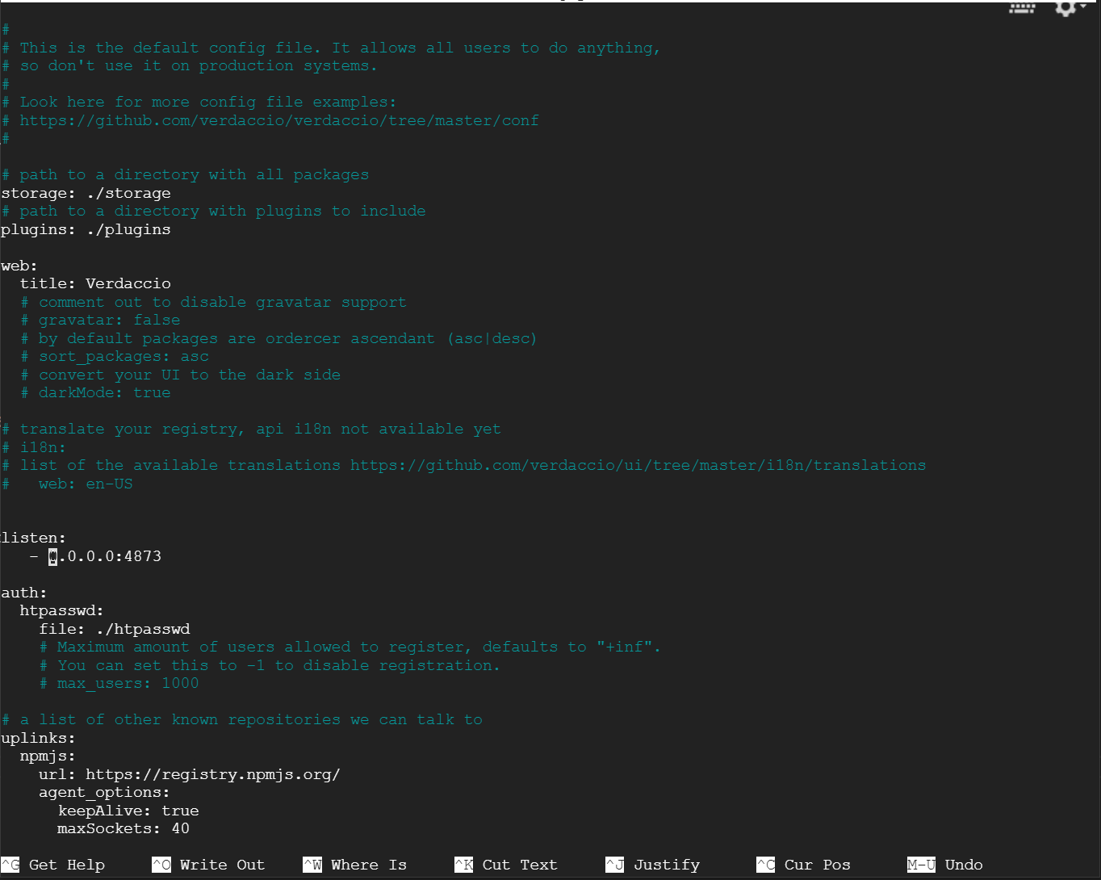The image size is (1101, 880).
Task: Place cursor on 0.0.0.0:4873 listen address
Action: [105, 556]
